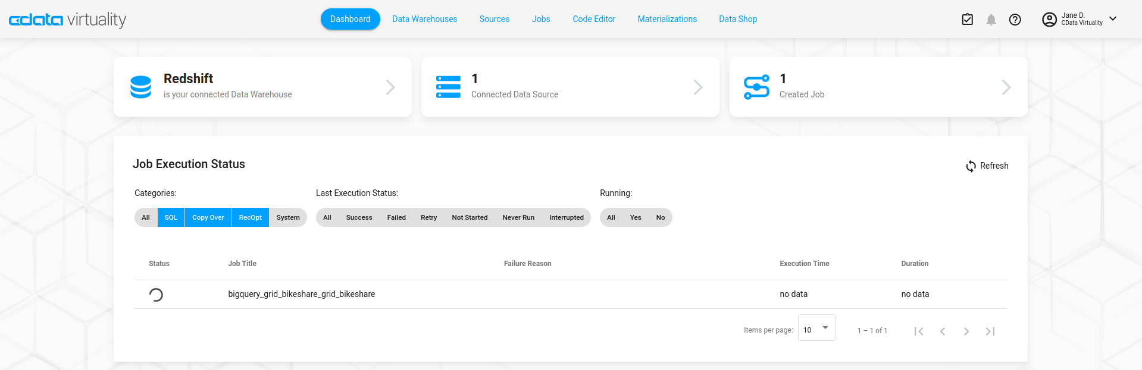This screenshot has height=370, width=1142.
Task: Go to the first page of results
Action: pyautogui.click(x=919, y=331)
